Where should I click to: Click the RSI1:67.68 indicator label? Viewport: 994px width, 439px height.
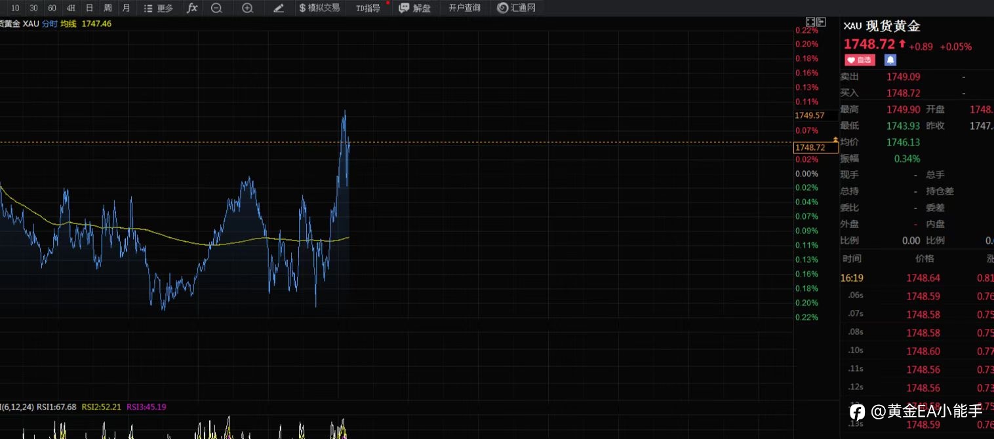pos(56,407)
